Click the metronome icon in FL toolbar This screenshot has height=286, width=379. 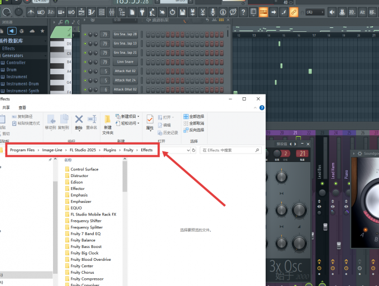pyautogui.click(x=31, y=12)
